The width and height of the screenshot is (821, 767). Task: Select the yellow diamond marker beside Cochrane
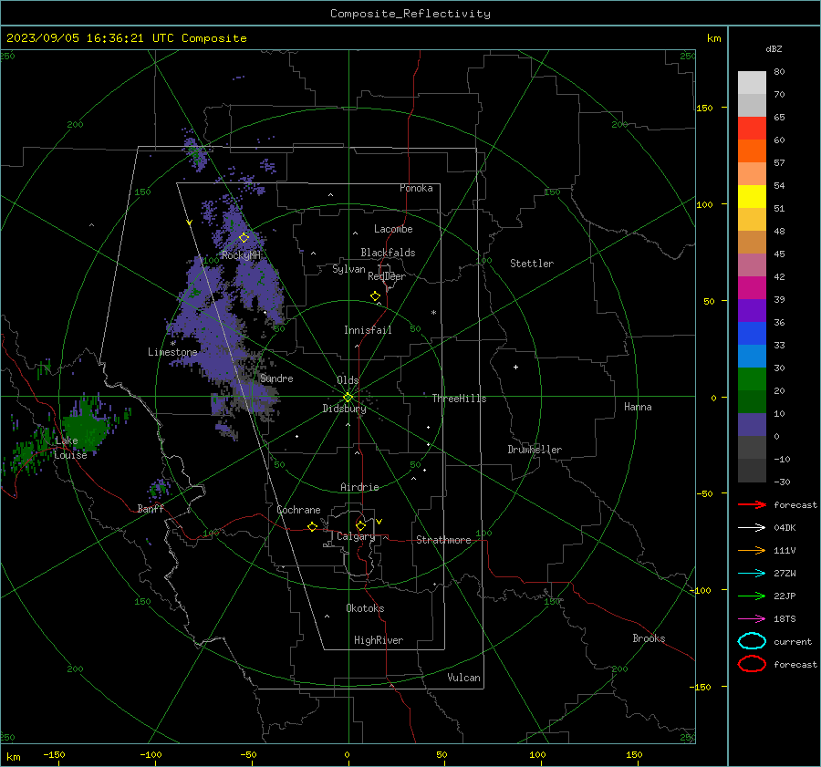click(312, 526)
